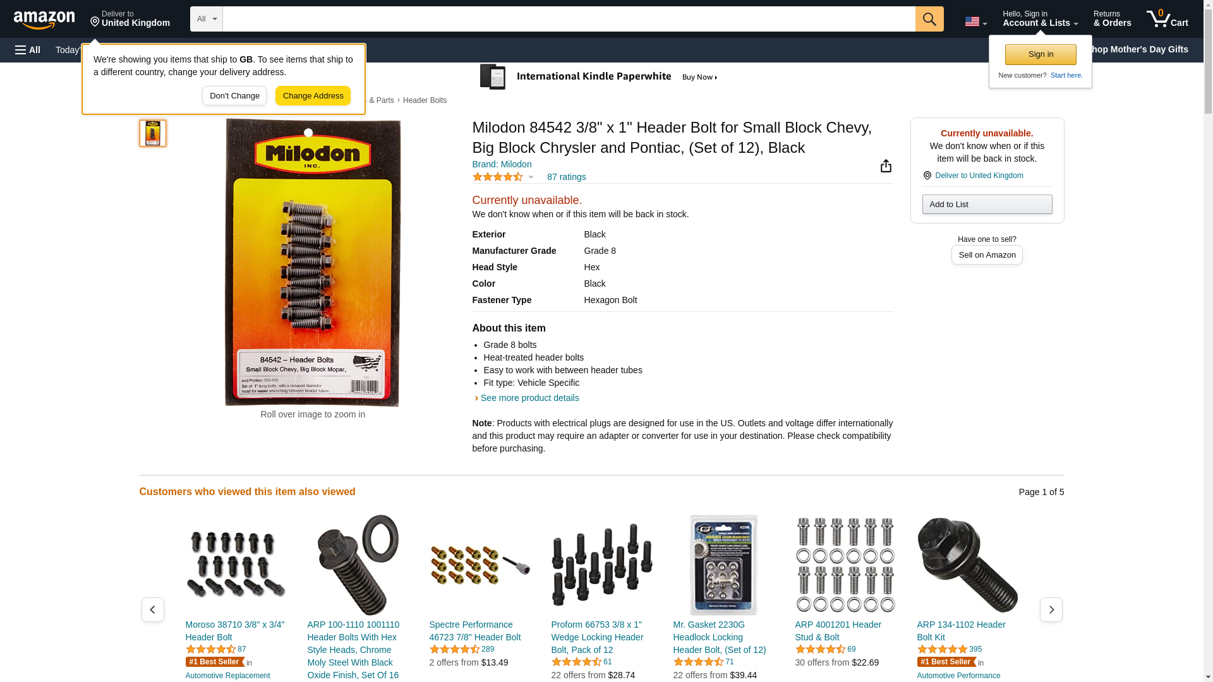Click into the Amazon search field
Image resolution: width=1213 pixels, height=682 pixels.
[569, 19]
